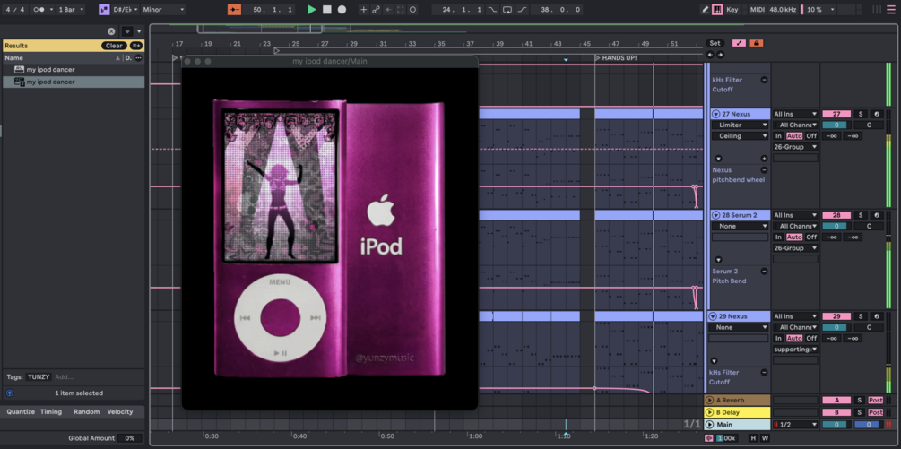
Task: Toggle the Punch-In switch icon
Action: tap(492, 10)
